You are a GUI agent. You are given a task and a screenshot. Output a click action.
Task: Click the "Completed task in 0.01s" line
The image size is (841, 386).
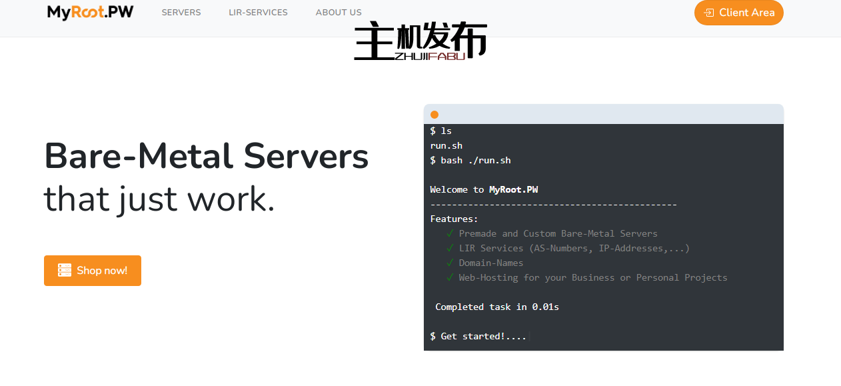tap(496, 307)
